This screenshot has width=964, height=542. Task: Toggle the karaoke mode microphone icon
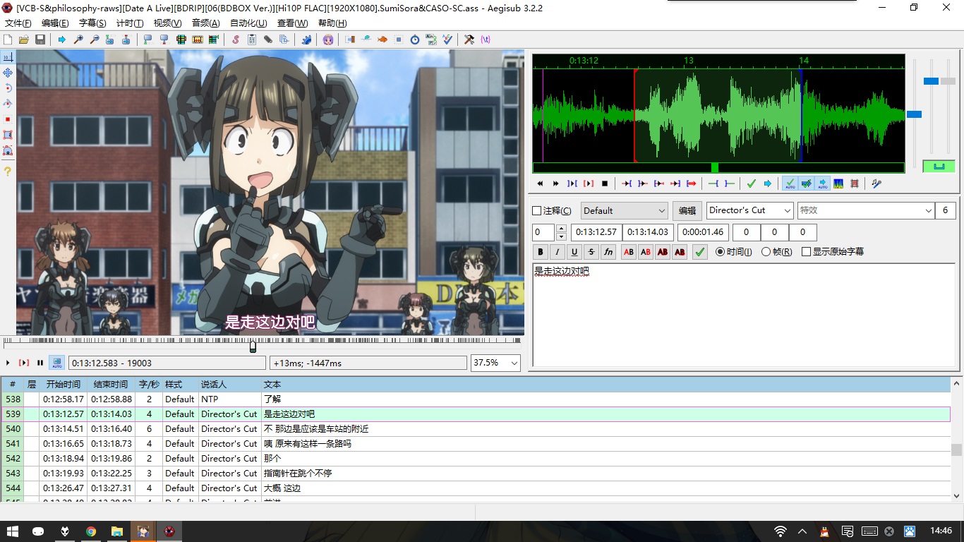coord(876,183)
